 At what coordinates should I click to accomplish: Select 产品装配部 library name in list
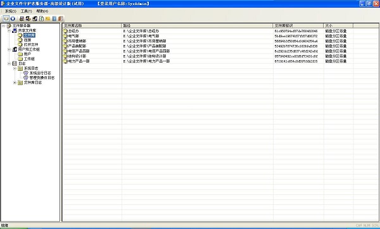(77, 46)
